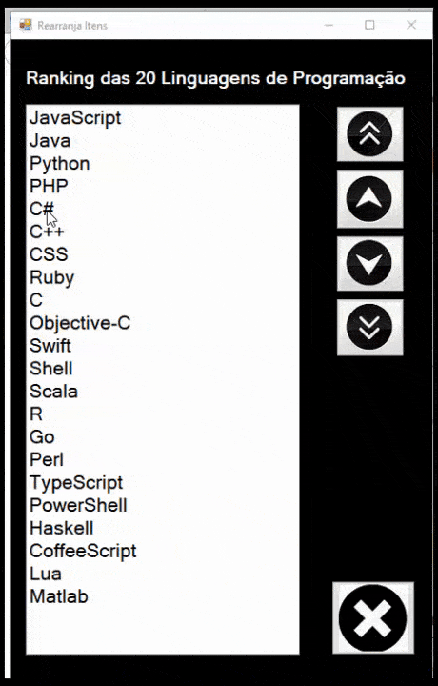Click the large X exit button
Image resolution: width=438 pixels, height=686 pixels.
pos(373,617)
